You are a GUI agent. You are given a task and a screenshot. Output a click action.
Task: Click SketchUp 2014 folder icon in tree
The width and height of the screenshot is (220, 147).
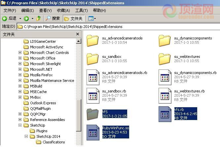pos(32,136)
